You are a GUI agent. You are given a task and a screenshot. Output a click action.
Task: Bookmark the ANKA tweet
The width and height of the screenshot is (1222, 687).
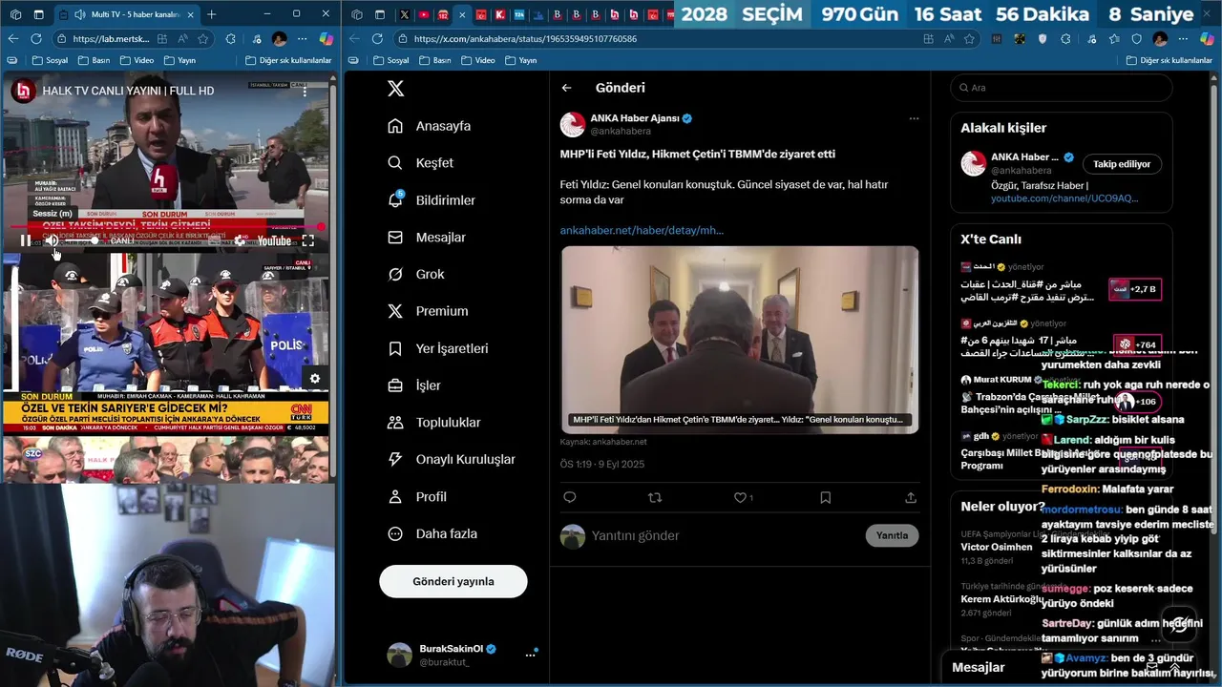click(825, 497)
